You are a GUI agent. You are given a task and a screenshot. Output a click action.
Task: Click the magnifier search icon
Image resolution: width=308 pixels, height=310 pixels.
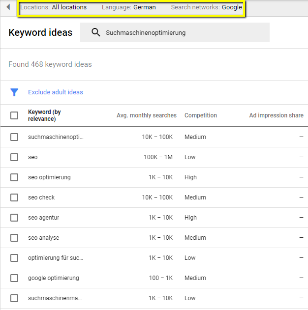click(96, 33)
